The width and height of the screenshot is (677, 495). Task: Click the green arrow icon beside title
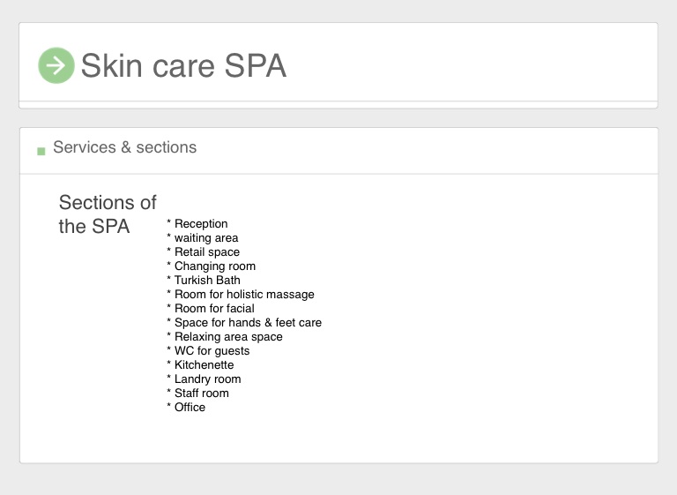coord(56,65)
